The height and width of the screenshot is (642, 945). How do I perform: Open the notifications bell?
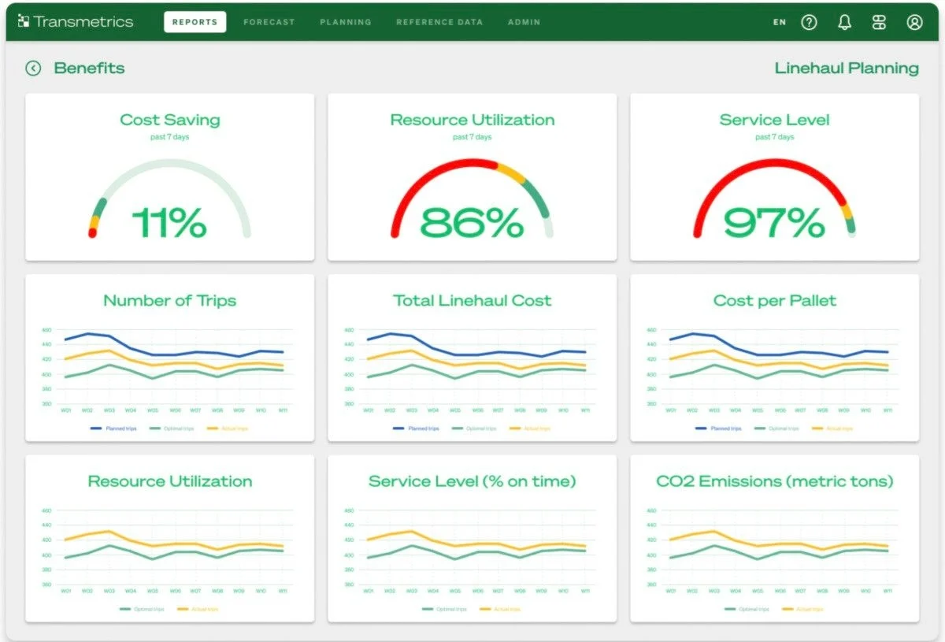tap(844, 22)
